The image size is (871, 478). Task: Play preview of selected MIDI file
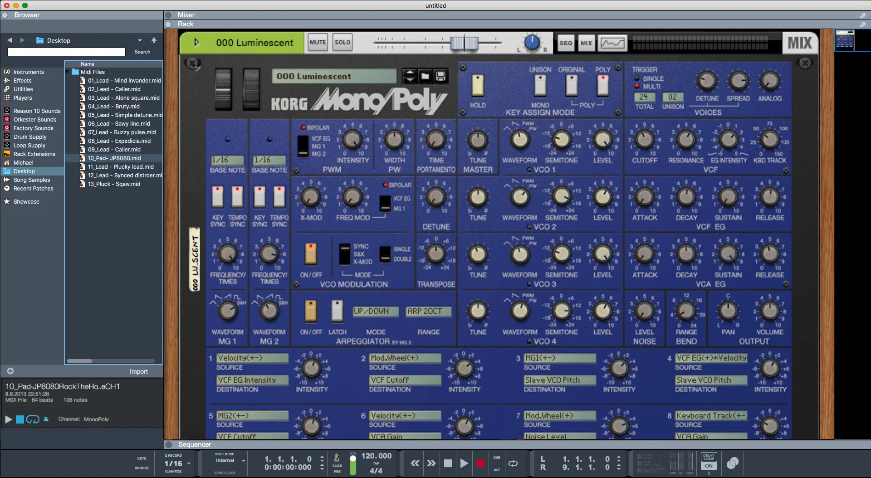point(9,419)
